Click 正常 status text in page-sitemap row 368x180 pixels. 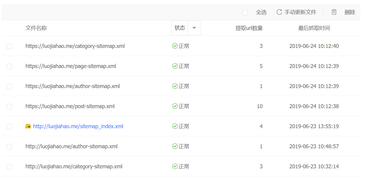click(184, 66)
